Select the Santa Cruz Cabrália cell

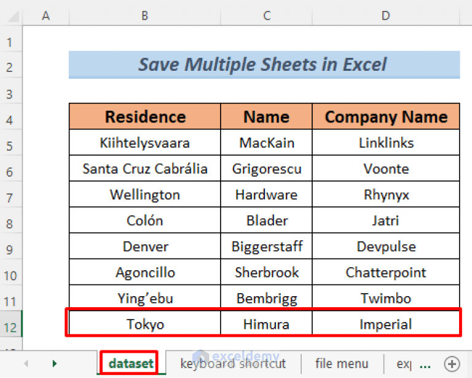click(x=145, y=169)
